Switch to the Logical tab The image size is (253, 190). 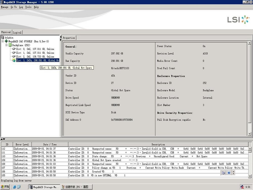(x=17, y=32)
